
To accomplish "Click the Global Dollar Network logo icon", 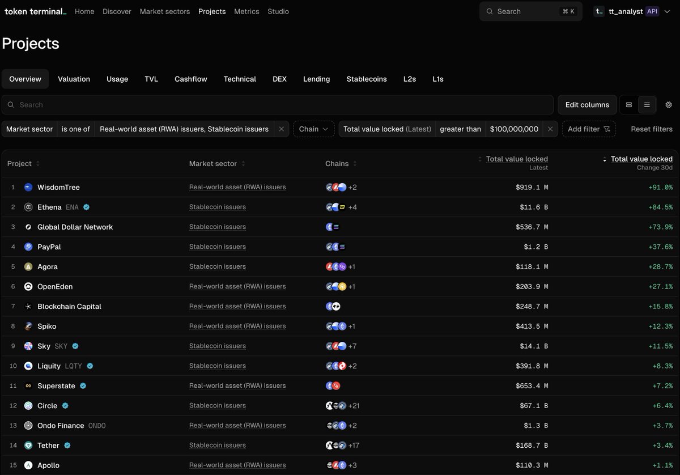I will [28, 227].
